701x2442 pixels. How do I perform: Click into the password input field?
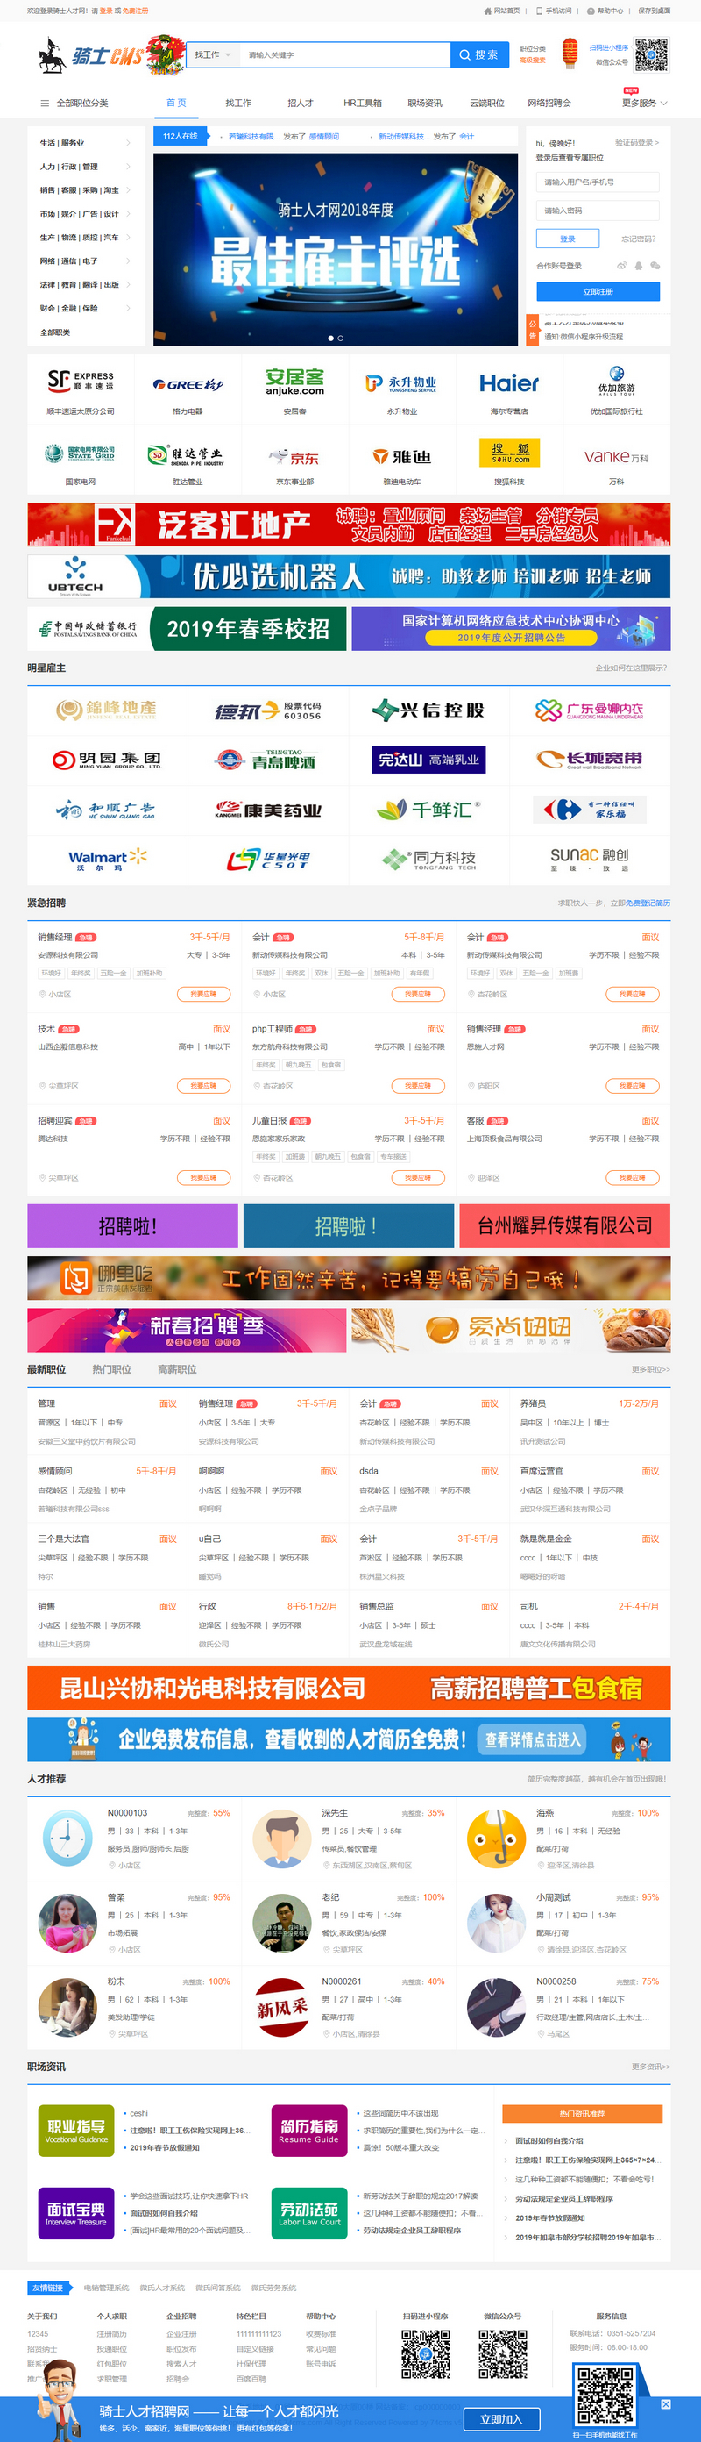click(598, 211)
